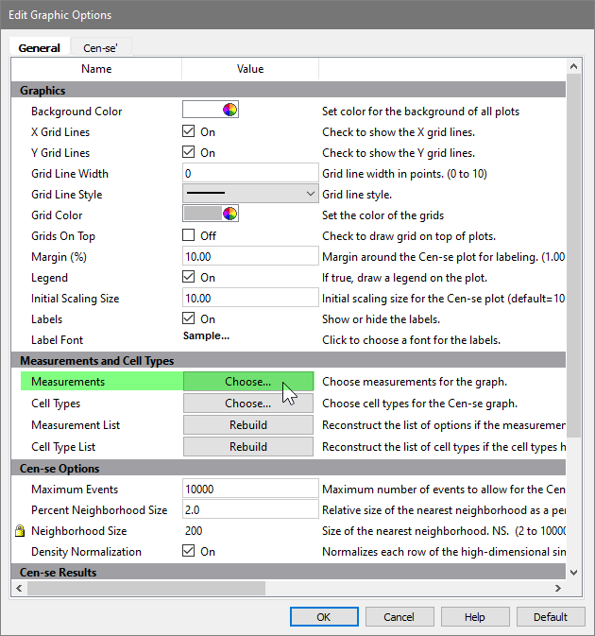Image resolution: width=595 pixels, height=636 pixels.
Task: Click Rebuild for Cell Type List
Action: point(247,447)
